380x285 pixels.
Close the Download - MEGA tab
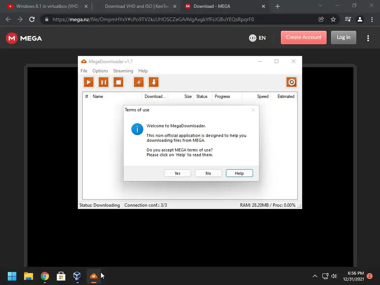point(263,6)
